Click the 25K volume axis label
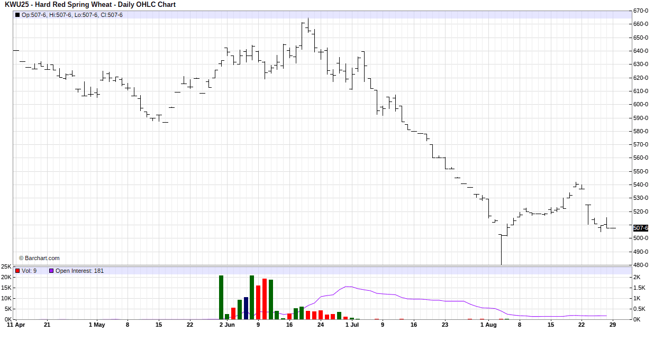654x341 pixels. click(6, 266)
